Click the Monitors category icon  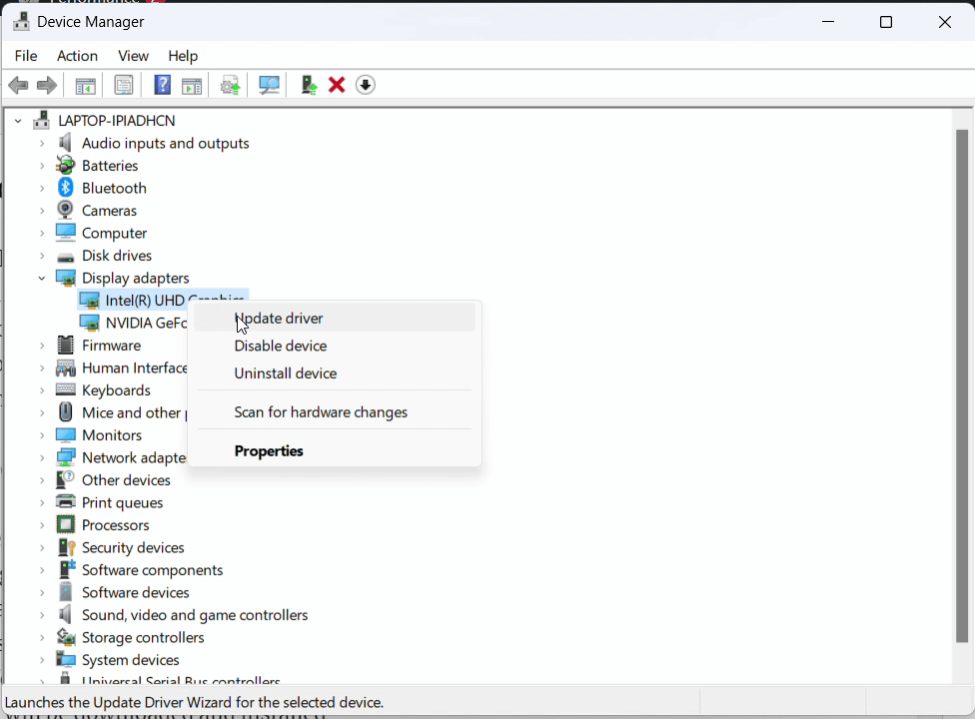pyautogui.click(x=65, y=435)
